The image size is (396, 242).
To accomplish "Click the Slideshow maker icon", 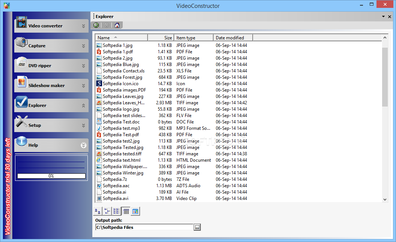I will [x=22, y=82].
